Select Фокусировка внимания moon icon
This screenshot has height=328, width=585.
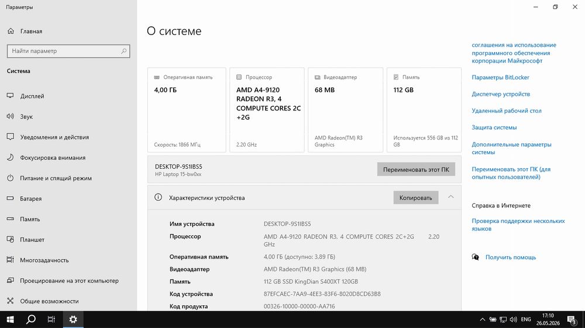[10, 158]
